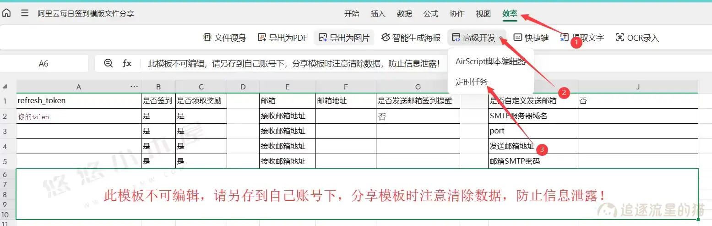Click the 否 cell in column G
This screenshot has width=712, height=226.
pos(418,116)
